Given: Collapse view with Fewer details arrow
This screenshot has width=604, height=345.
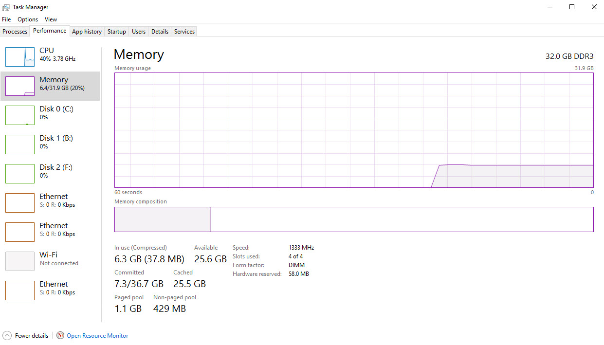Looking at the screenshot, I should (x=7, y=335).
